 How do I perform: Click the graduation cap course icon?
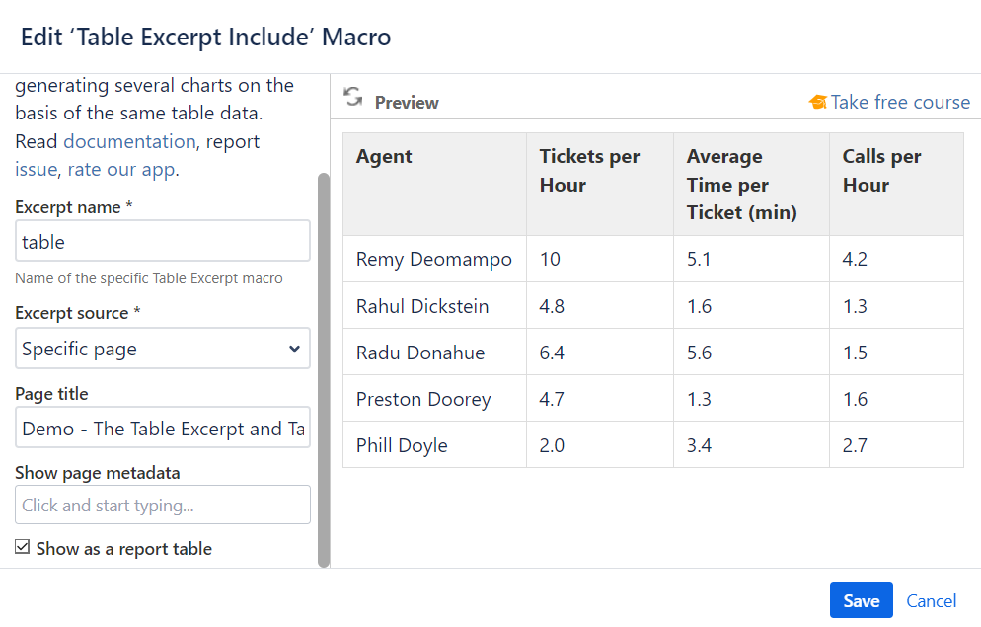(x=817, y=103)
